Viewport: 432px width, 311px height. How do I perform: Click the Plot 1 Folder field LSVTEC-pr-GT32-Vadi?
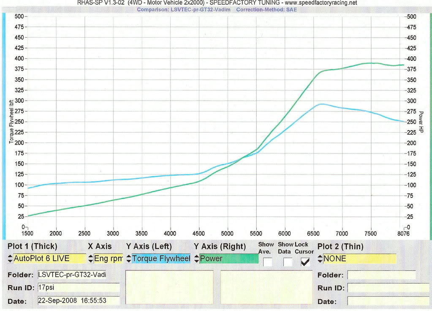click(x=72, y=275)
